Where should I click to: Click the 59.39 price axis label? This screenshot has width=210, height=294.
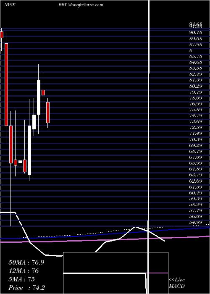tap(195, 199)
